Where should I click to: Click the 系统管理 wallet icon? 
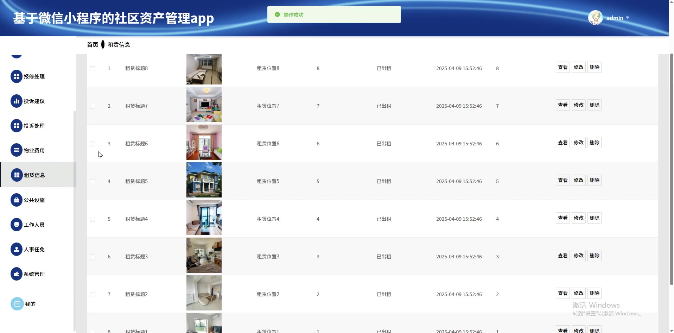tap(17, 274)
